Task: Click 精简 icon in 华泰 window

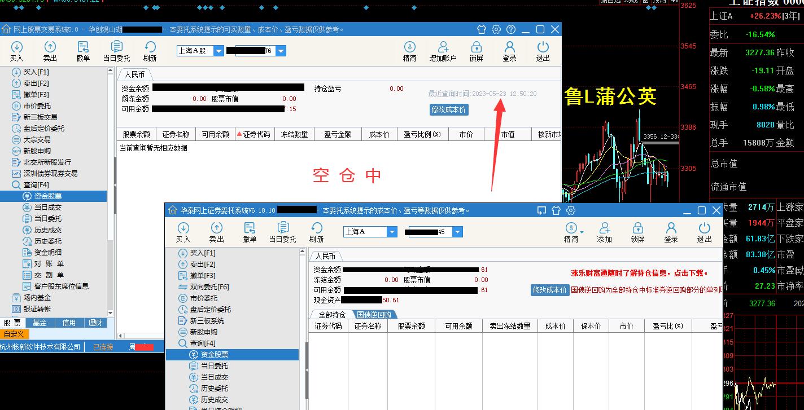Action: [x=571, y=232]
